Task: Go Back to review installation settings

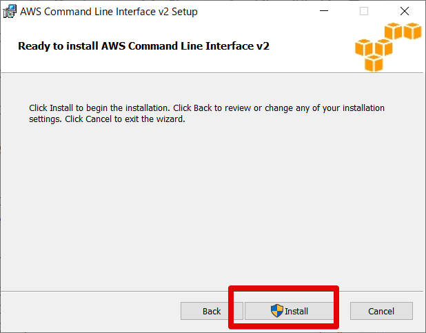Action: click(x=212, y=311)
